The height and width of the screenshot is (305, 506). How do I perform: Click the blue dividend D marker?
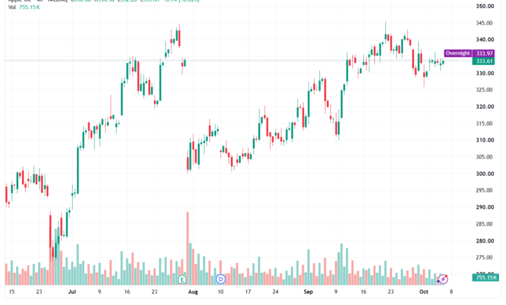tap(221, 279)
